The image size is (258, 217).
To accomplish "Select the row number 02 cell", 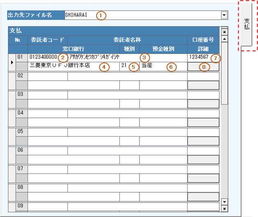I will point(21,77).
